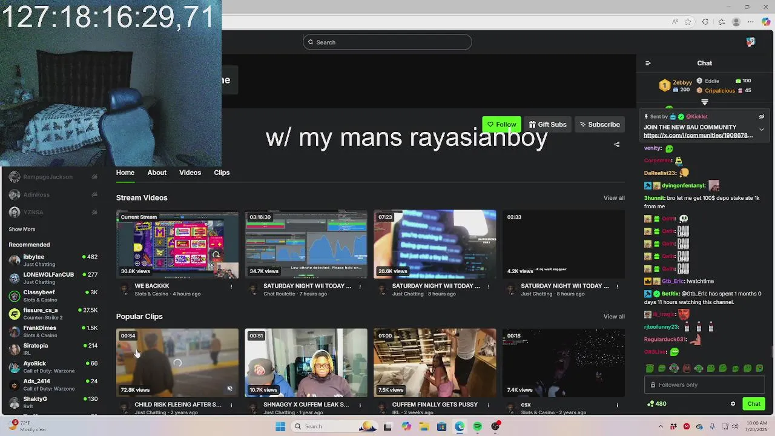Open the X communities link in pinned message
This screenshot has width=775, height=436.
698,136
